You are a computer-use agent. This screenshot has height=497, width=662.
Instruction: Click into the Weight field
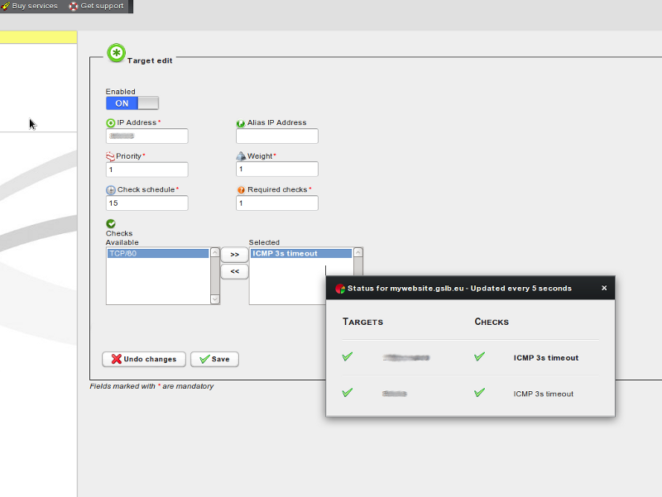pos(277,170)
